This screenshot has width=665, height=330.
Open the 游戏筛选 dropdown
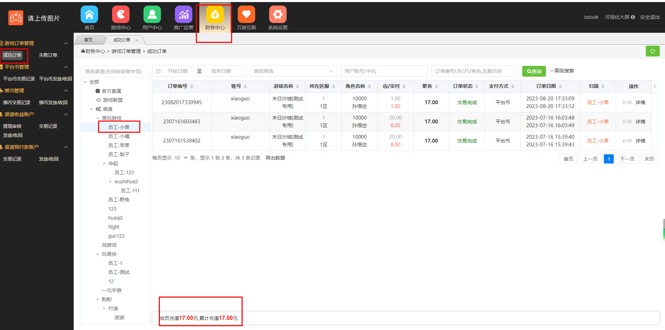click(293, 71)
